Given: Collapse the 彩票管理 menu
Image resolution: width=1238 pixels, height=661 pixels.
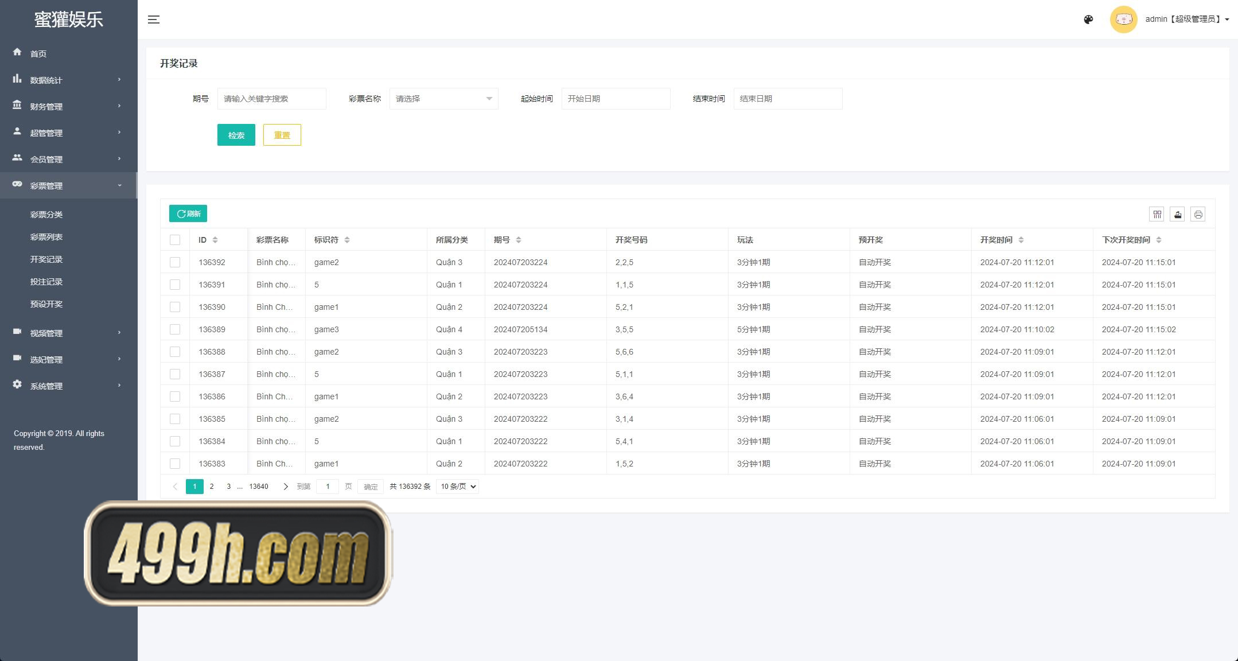Looking at the screenshot, I should (x=68, y=185).
